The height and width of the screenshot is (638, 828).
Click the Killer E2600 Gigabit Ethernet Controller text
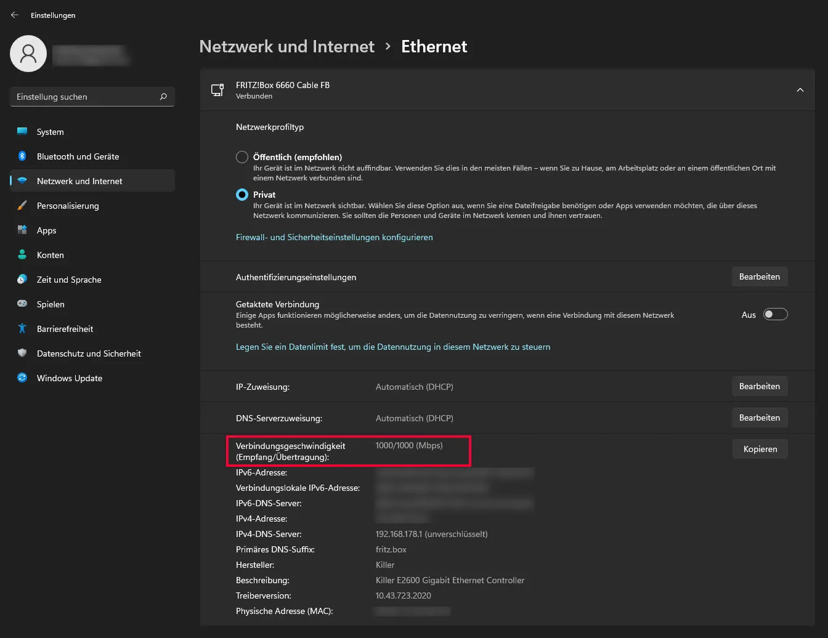(x=450, y=580)
